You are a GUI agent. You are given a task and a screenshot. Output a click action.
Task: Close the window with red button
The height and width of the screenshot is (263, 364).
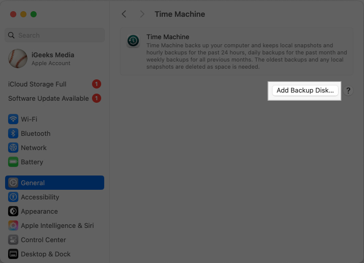coord(13,14)
